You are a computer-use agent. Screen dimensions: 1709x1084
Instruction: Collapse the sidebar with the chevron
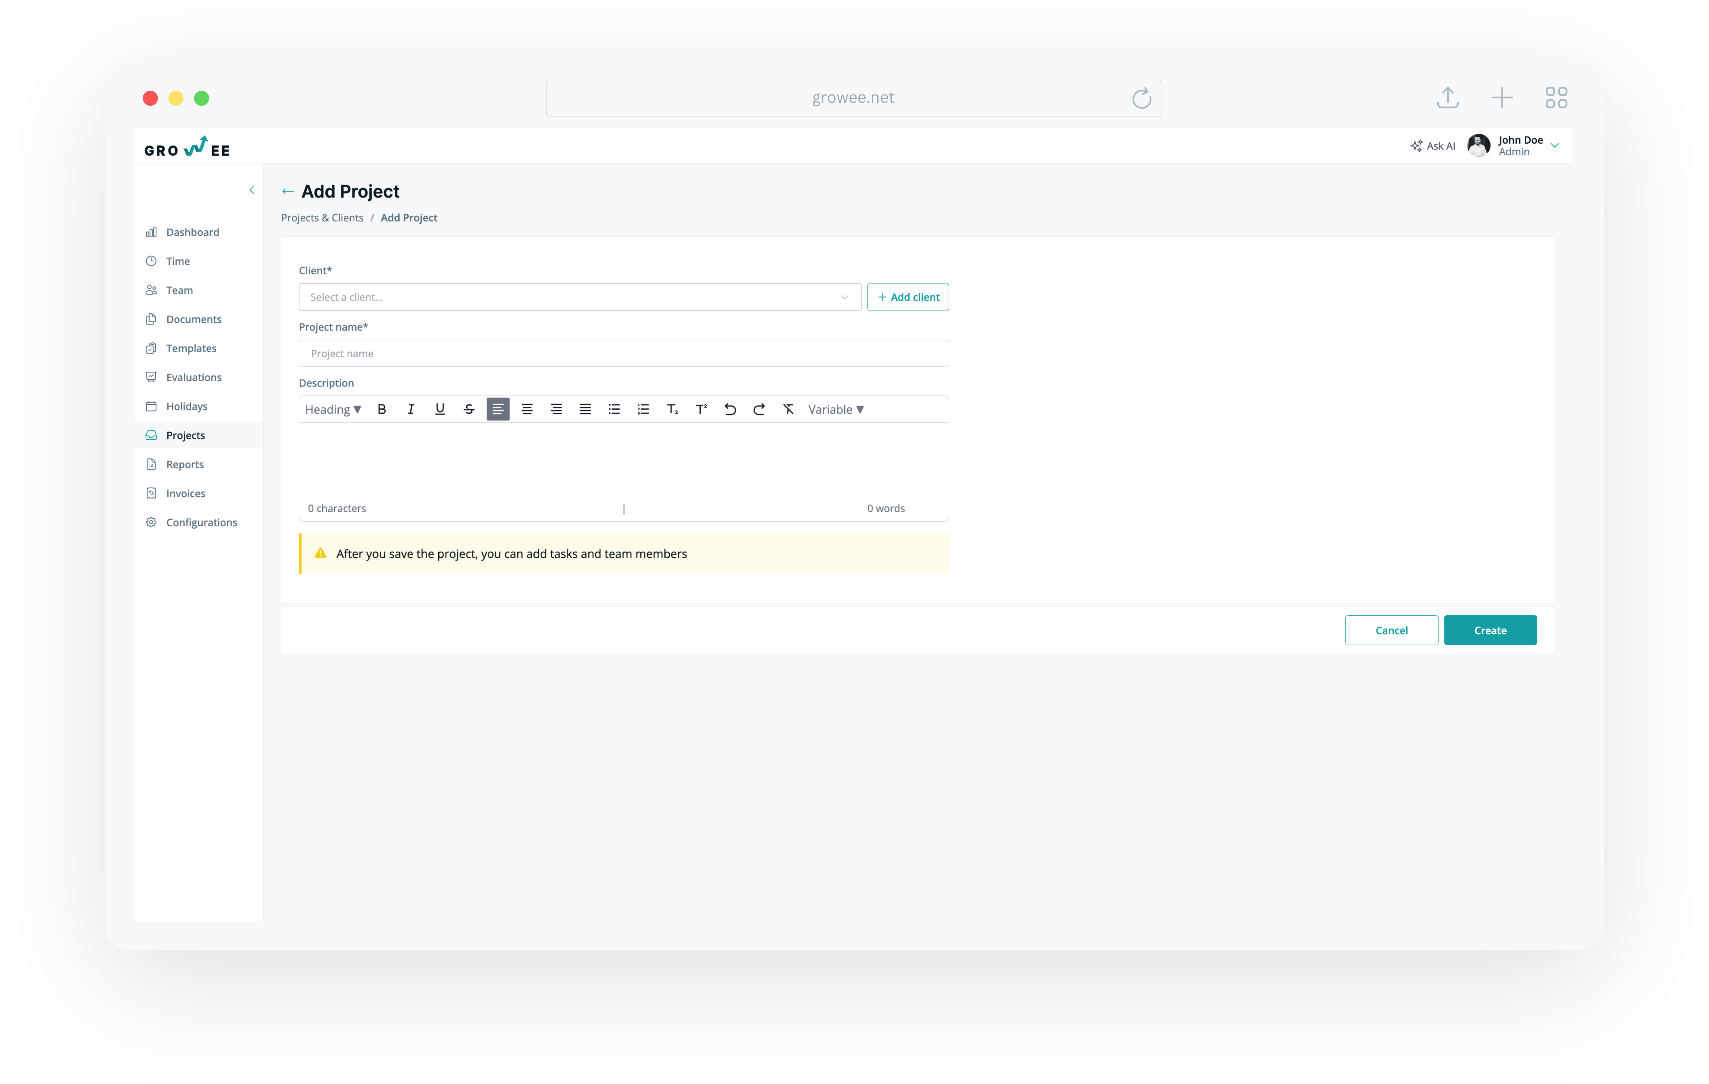(x=252, y=190)
